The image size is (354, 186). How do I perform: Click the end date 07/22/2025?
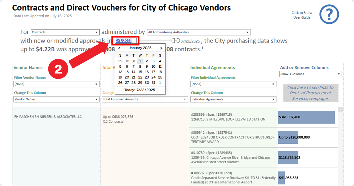click(190, 41)
